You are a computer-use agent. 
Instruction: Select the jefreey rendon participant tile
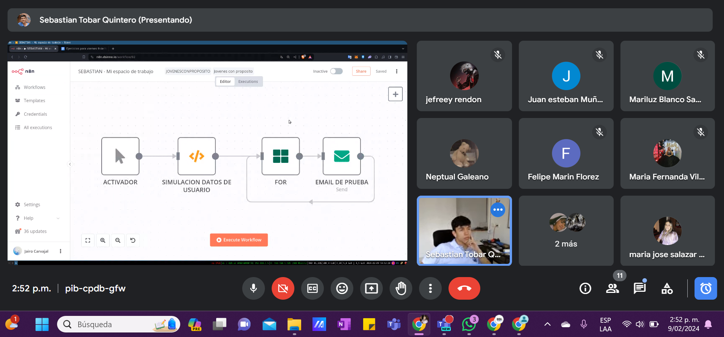point(464,76)
